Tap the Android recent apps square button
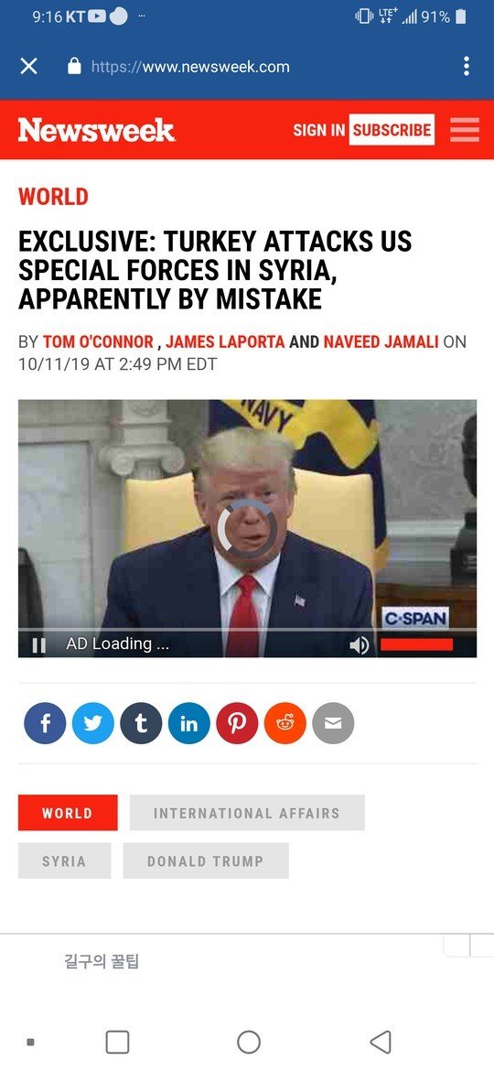Viewport: 494px width, 1071px height. [117, 1043]
